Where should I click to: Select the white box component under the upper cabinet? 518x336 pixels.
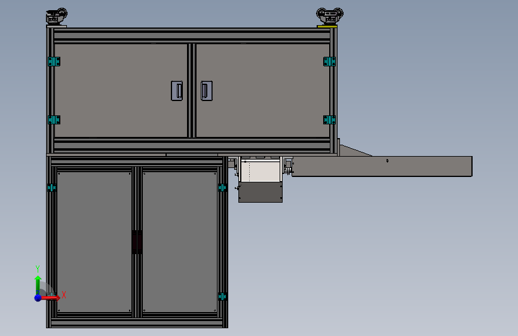coord(261,170)
